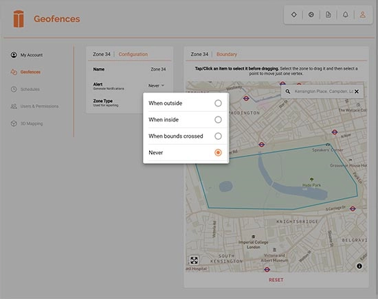Click the Hyde Park tree marker
The height and width of the screenshot is (299, 378).
tap(312, 180)
